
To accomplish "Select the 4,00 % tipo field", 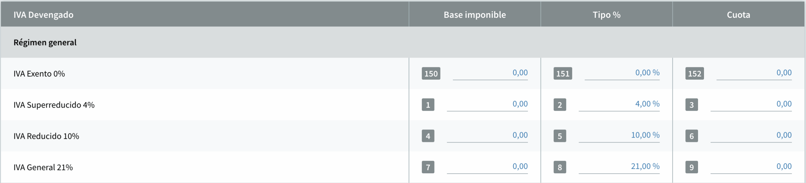I will [x=619, y=104].
